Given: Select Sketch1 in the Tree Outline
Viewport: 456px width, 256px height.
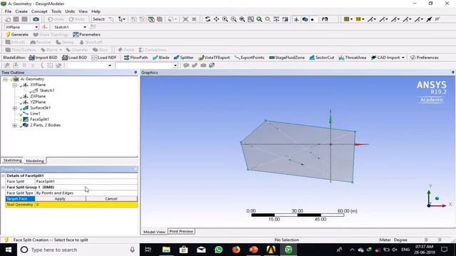Looking at the screenshot, I should pyautogui.click(x=47, y=90).
